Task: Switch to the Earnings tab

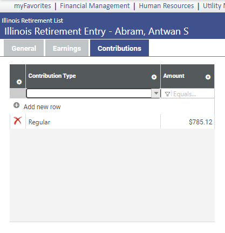Action: 67,48
